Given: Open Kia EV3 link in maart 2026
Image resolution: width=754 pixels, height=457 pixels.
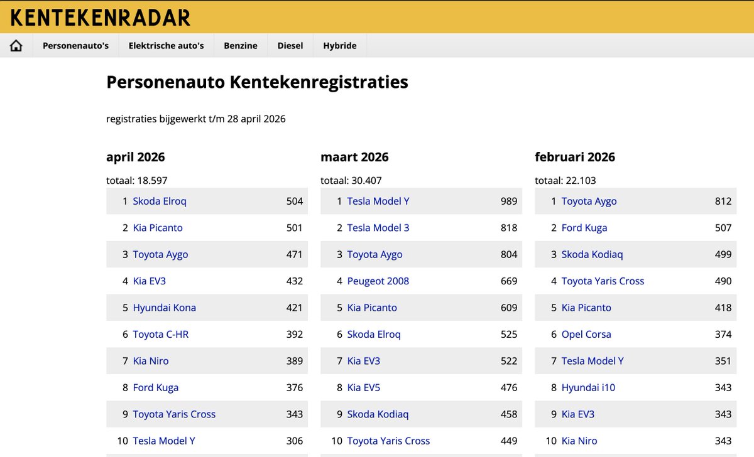Looking at the screenshot, I should 364,361.
